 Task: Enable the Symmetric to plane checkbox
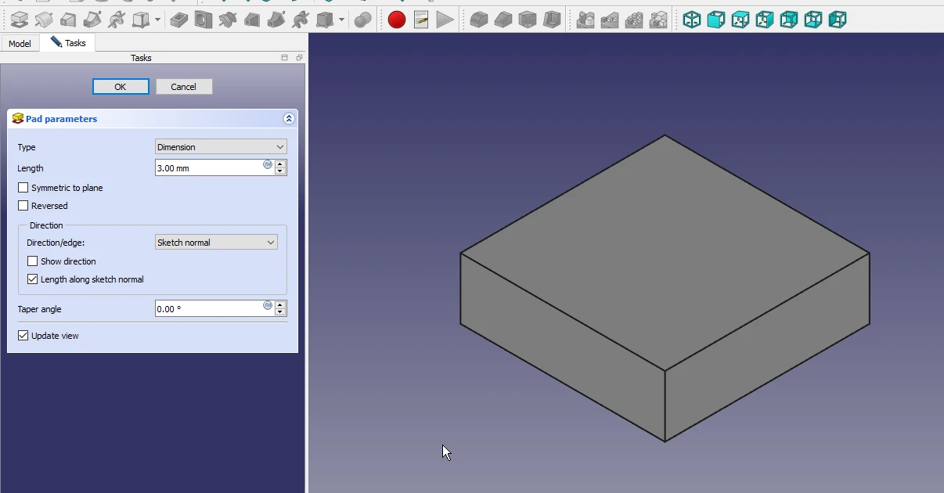(x=23, y=188)
